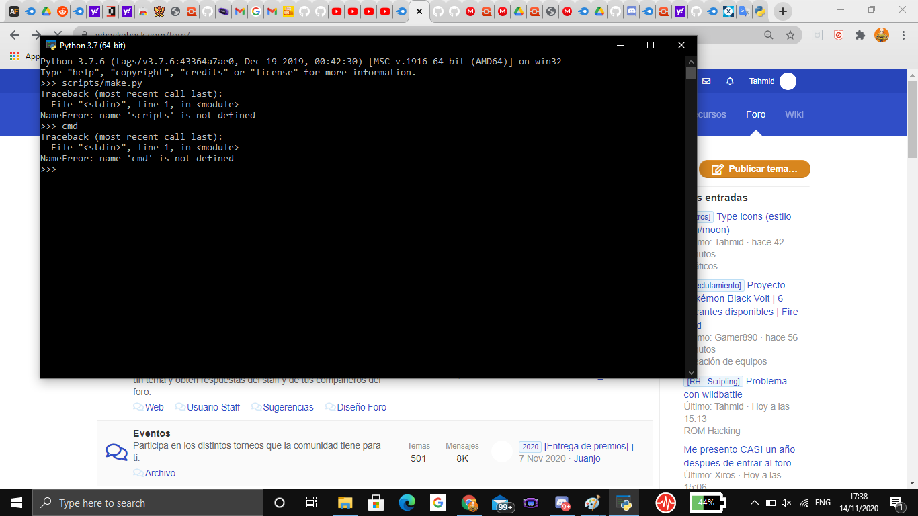Screen dimensions: 918x516
Task: Open the Tahmid profile avatar menu
Action: pyautogui.click(x=787, y=81)
